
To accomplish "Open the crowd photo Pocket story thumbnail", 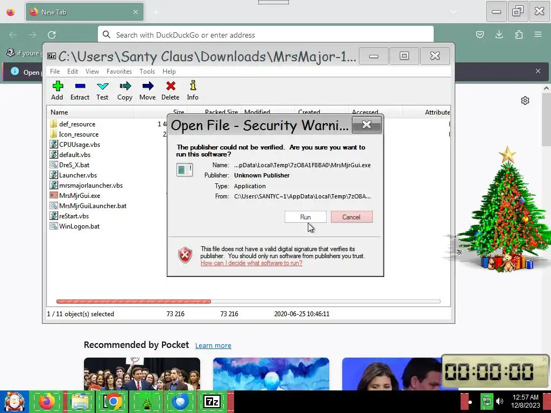I will [x=142, y=374].
